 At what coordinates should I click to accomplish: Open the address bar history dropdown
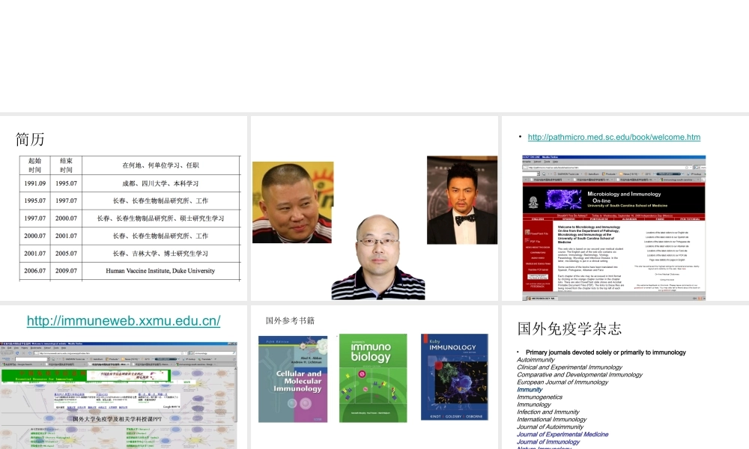coord(186,352)
